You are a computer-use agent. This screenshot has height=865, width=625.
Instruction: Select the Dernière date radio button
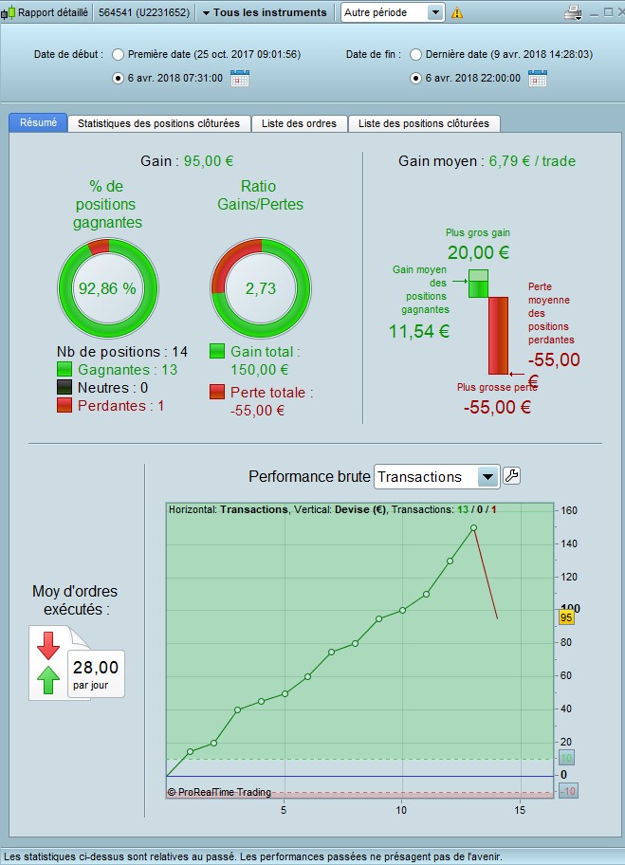[415, 55]
